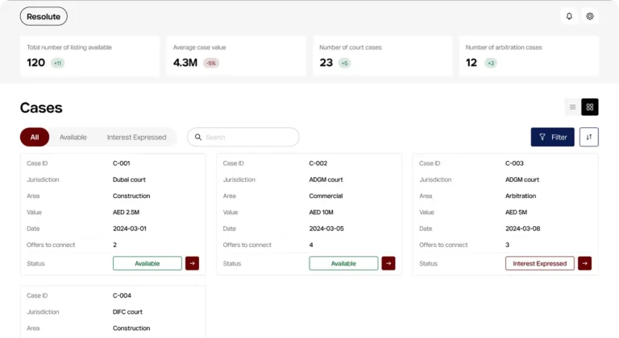Click case ID C-004
This screenshot has width=619, height=338.
[122, 295]
